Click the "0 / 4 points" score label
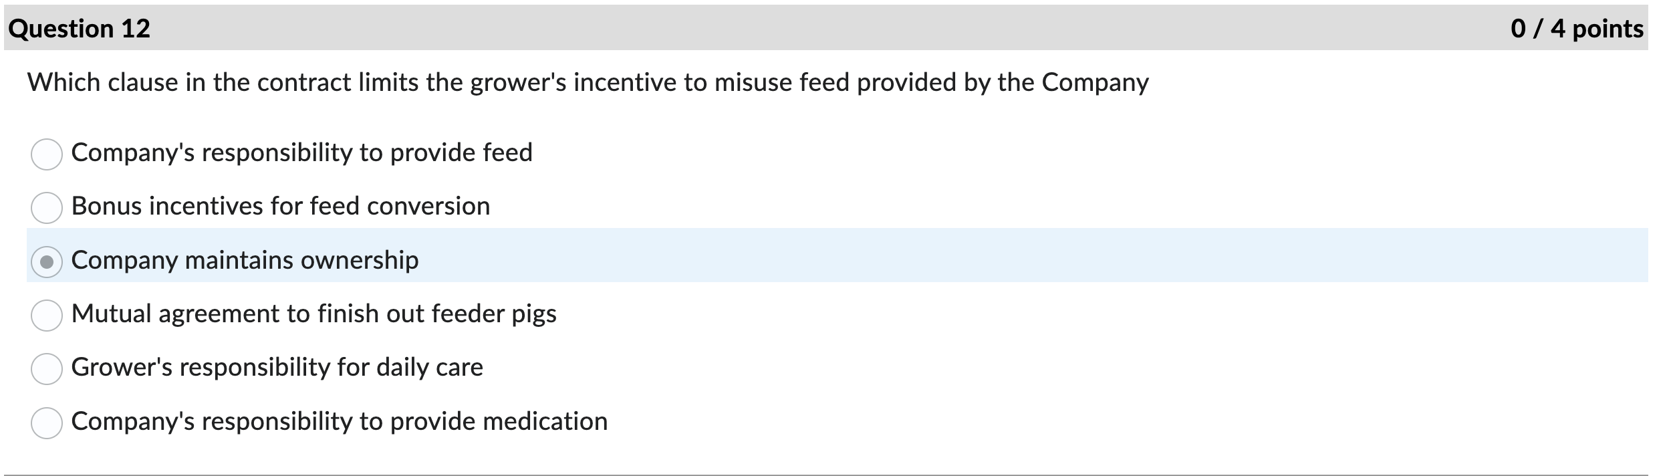The image size is (1671, 476). [x=1584, y=29]
